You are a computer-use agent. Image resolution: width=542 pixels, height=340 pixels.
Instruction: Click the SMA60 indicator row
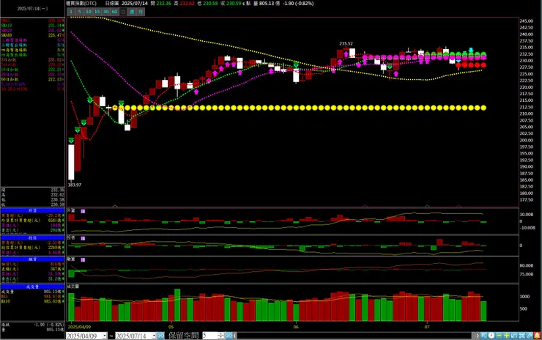point(32,35)
